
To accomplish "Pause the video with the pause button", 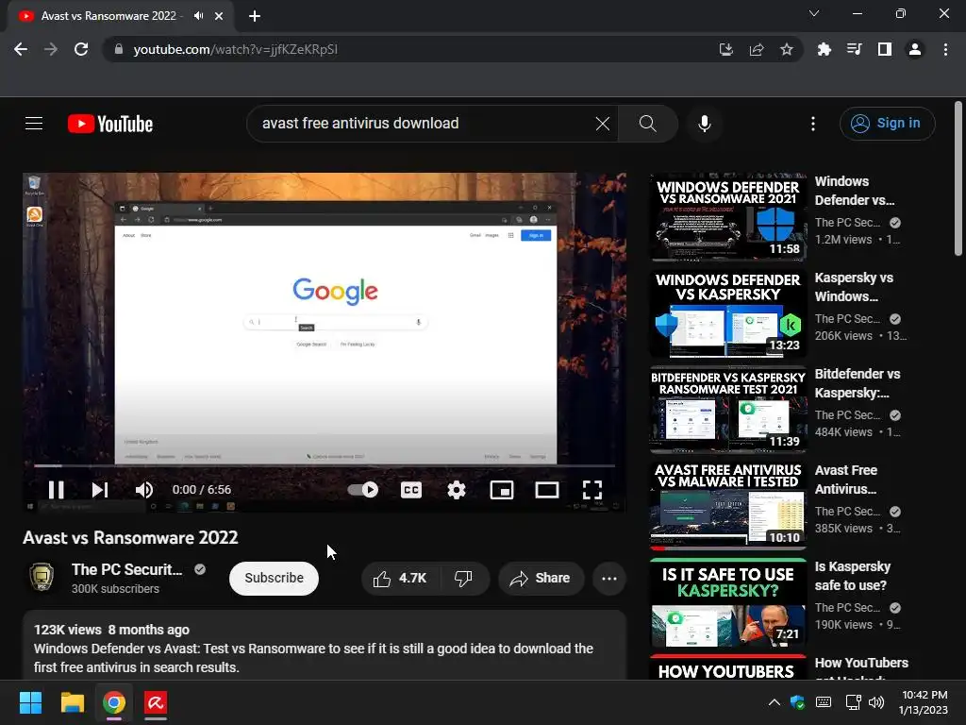I will tap(56, 490).
